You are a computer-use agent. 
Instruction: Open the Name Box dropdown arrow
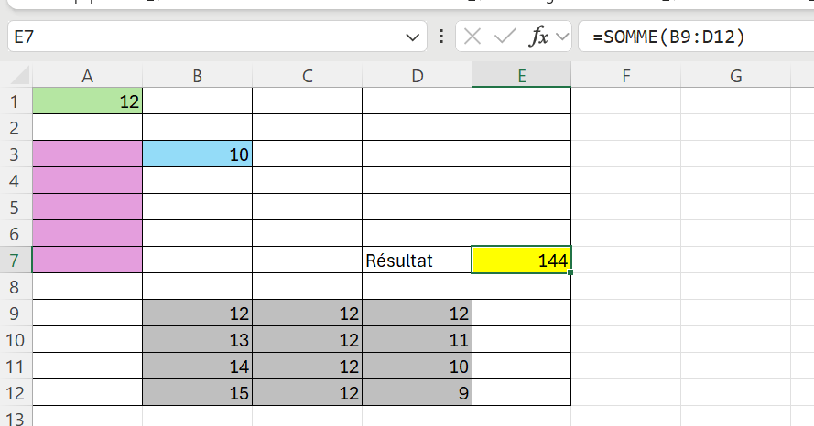pyautogui.click(x=409, y=37)
